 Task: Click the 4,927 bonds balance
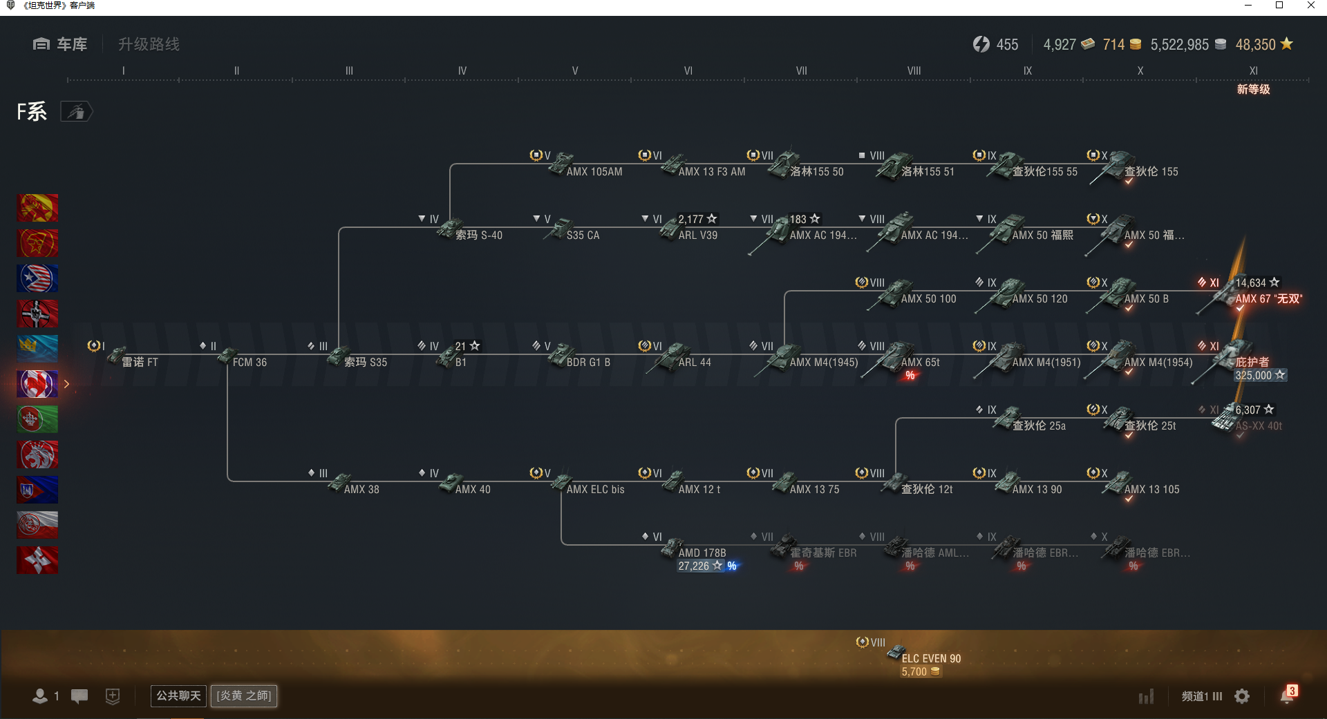(1069, 44)
